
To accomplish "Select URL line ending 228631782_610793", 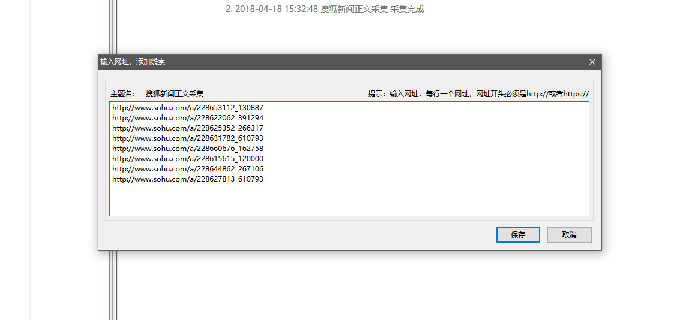I will point(188,138).
